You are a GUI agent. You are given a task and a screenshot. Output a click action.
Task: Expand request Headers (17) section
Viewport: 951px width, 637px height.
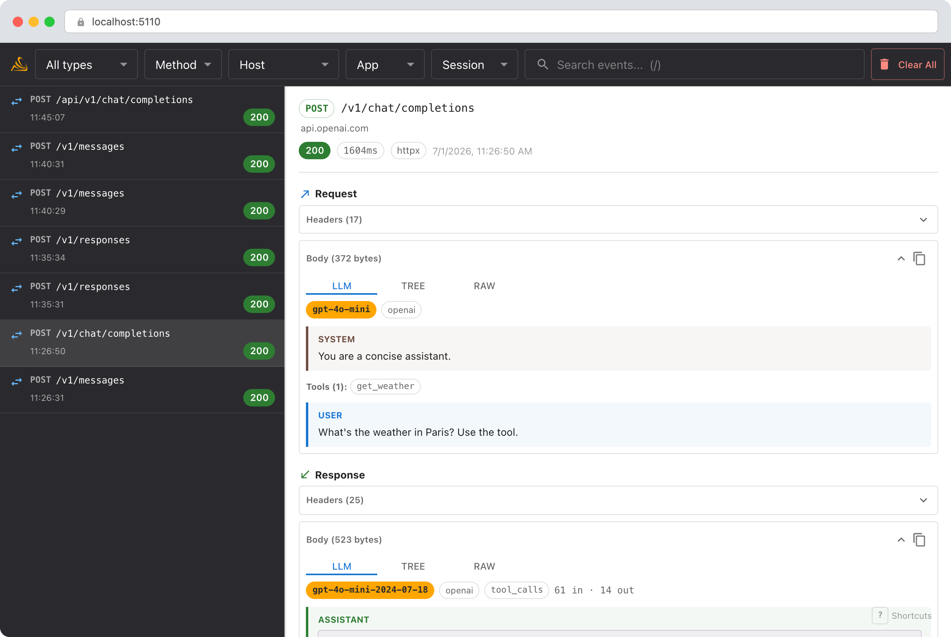[618, 219]
